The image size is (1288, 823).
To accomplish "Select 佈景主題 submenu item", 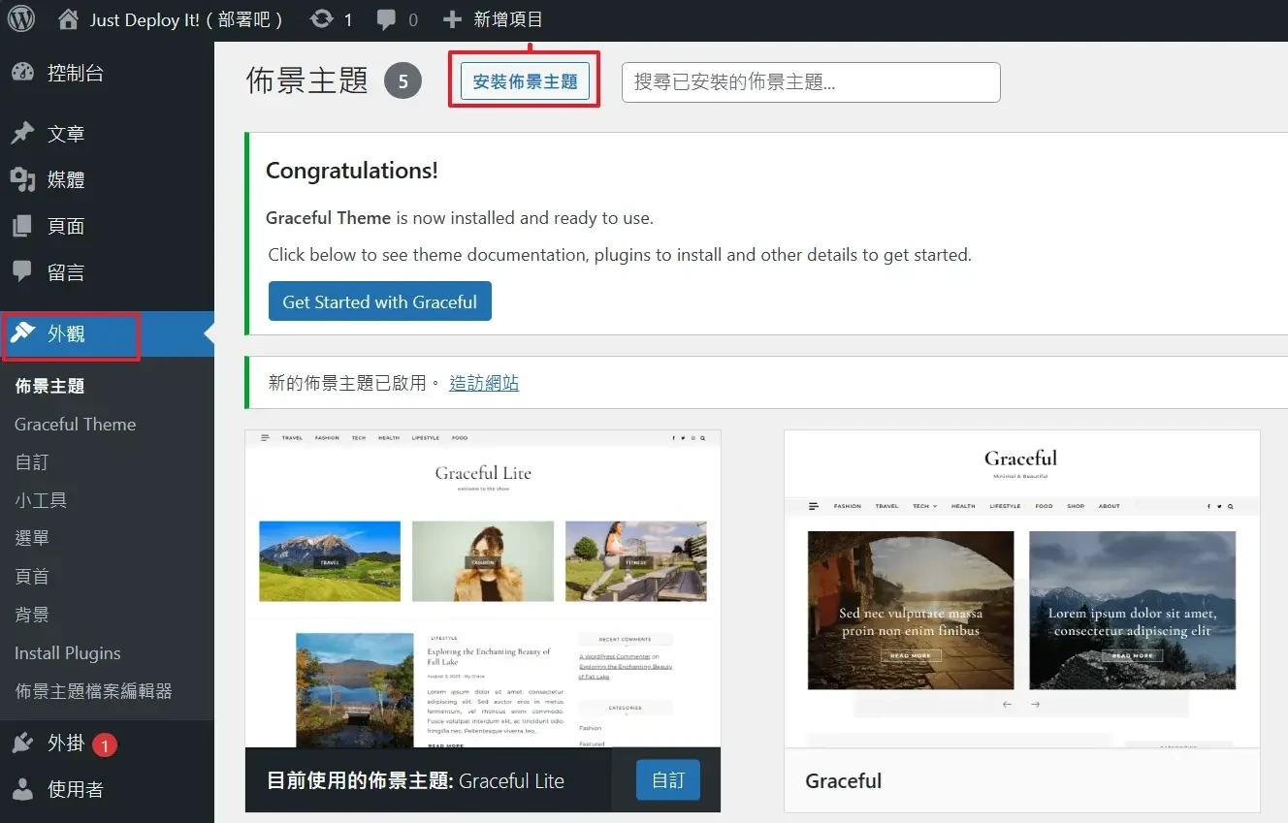I will click(x=49, y=386).
